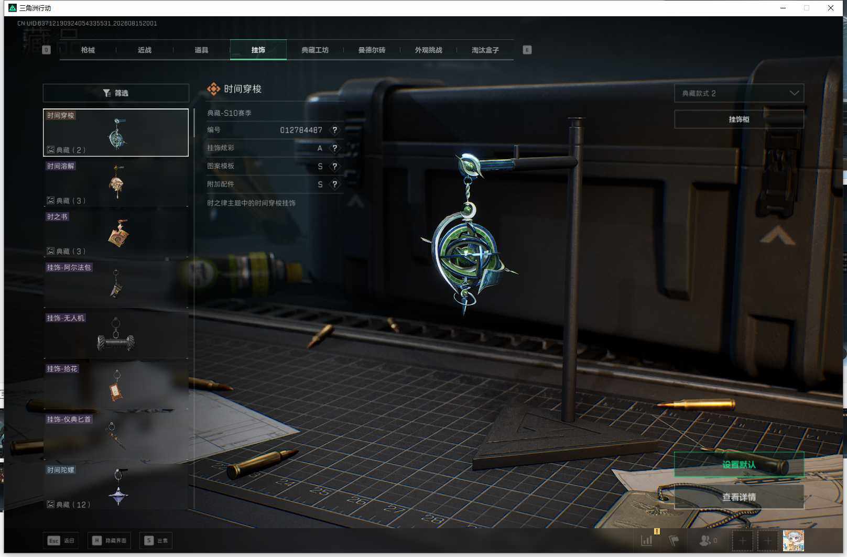
Task: Click the collection icon on 时间溶解 card
Action: point(50,201)
